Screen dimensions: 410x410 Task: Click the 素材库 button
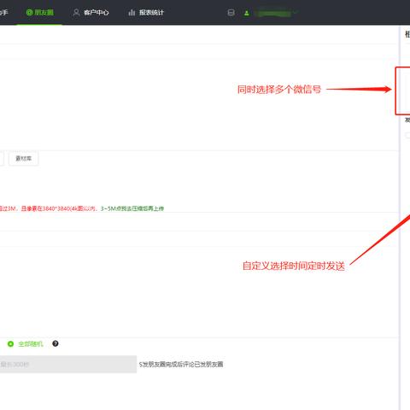(23, 158)
